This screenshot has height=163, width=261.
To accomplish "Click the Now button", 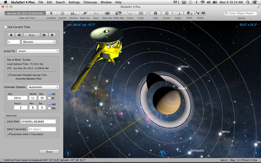I will pyautogui.click(x=32, y=35).
